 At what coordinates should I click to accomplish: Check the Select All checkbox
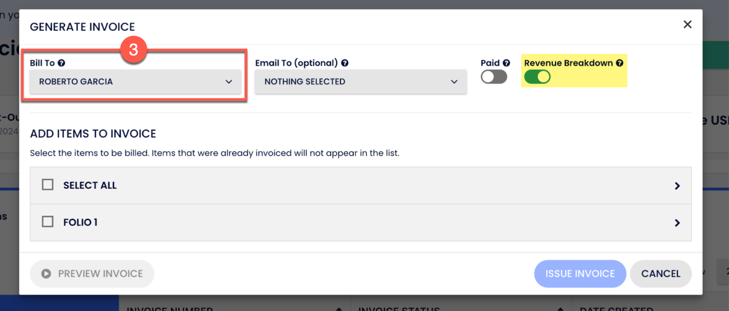point(48,185)
